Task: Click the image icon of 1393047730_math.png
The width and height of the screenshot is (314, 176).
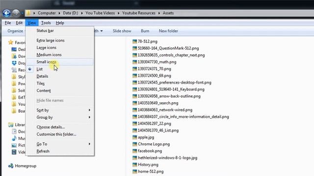Action: point(134,62)
